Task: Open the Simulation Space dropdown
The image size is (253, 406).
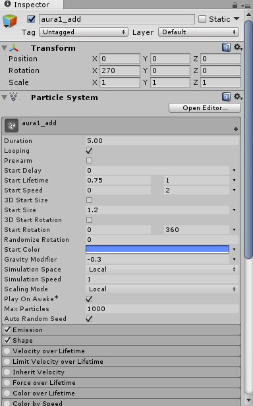Action: 162,270
